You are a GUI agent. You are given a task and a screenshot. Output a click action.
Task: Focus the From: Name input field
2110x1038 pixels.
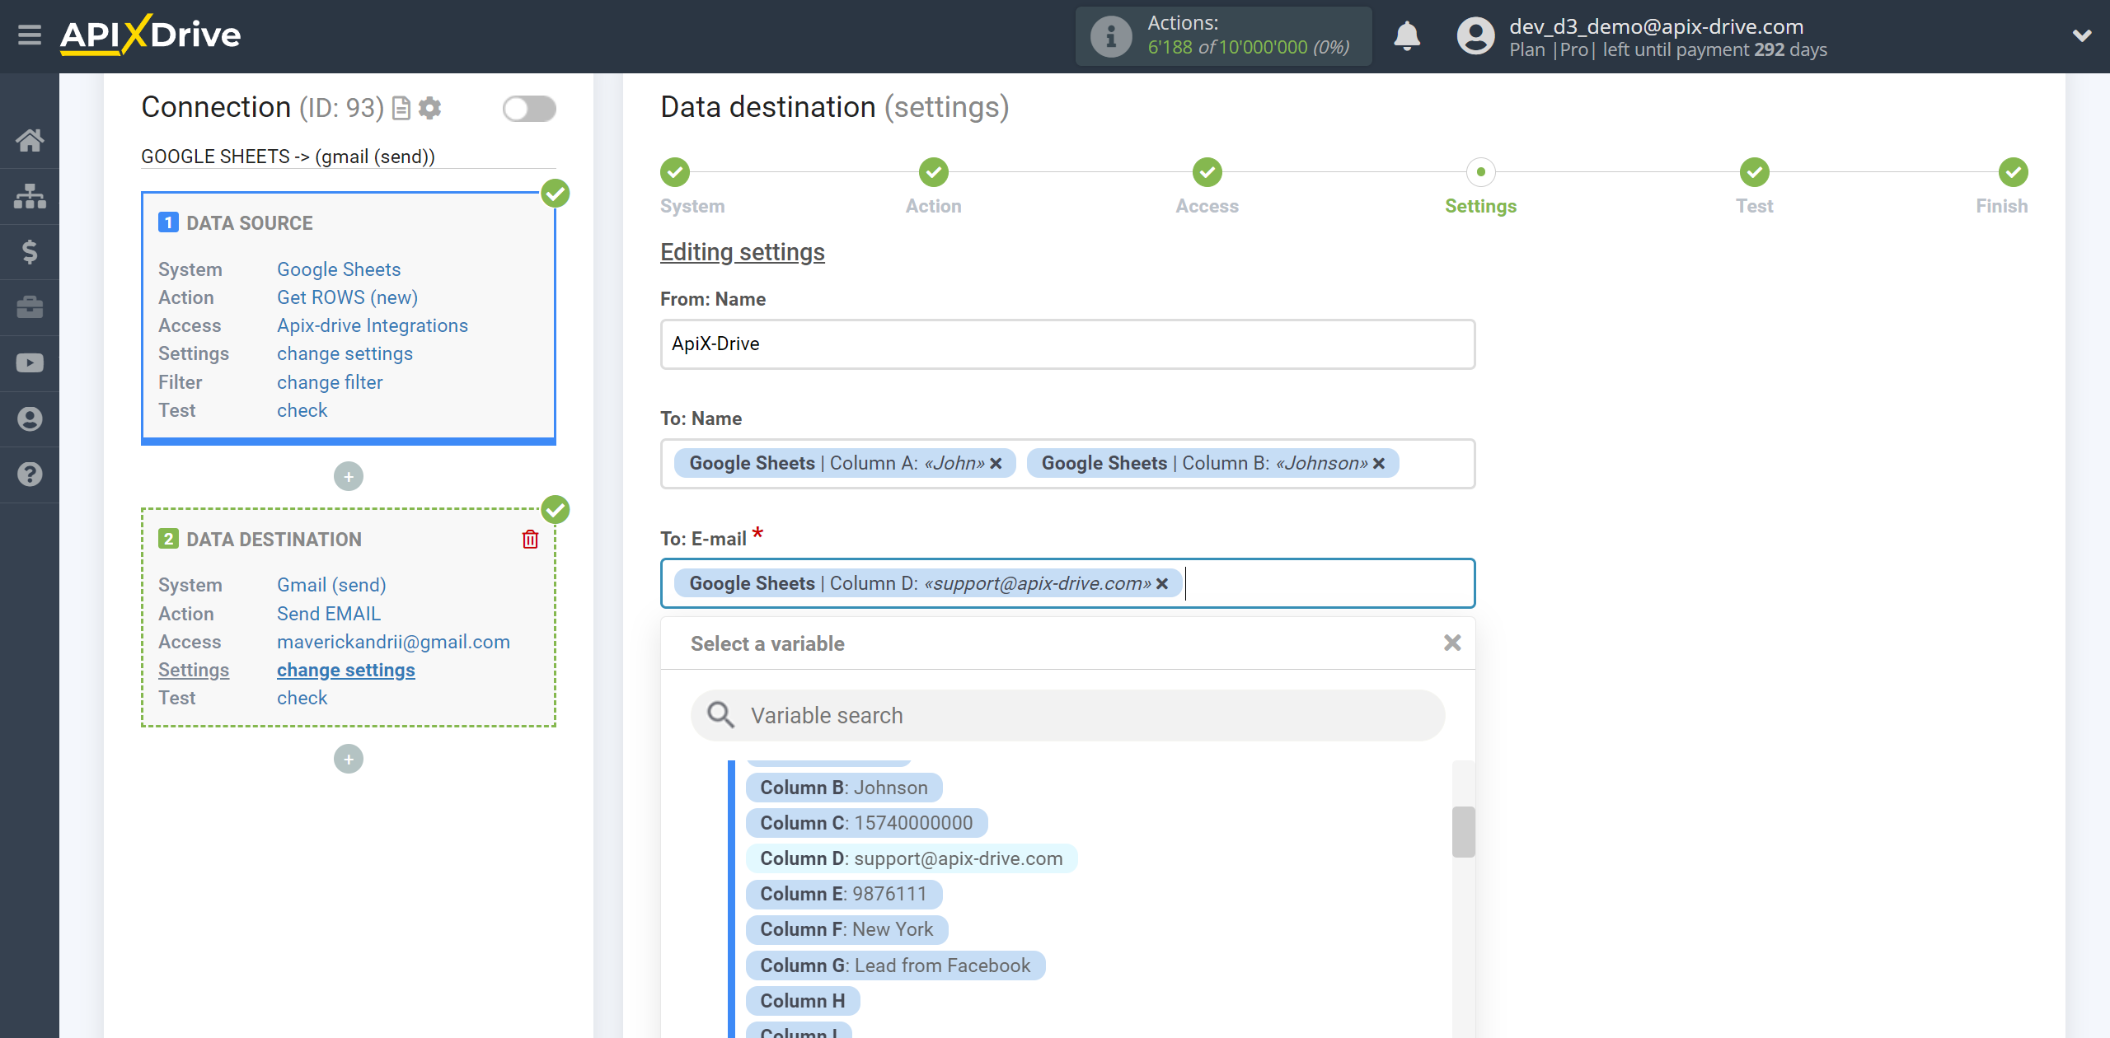tap(1067, 344)
